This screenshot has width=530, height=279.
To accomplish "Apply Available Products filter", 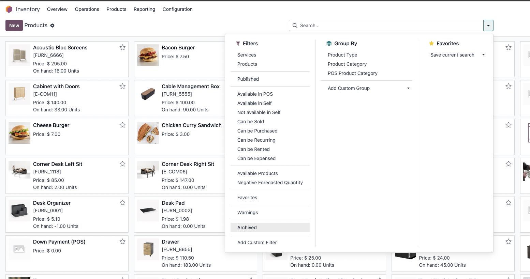I will pyautogui.click(x=270, y=173).
